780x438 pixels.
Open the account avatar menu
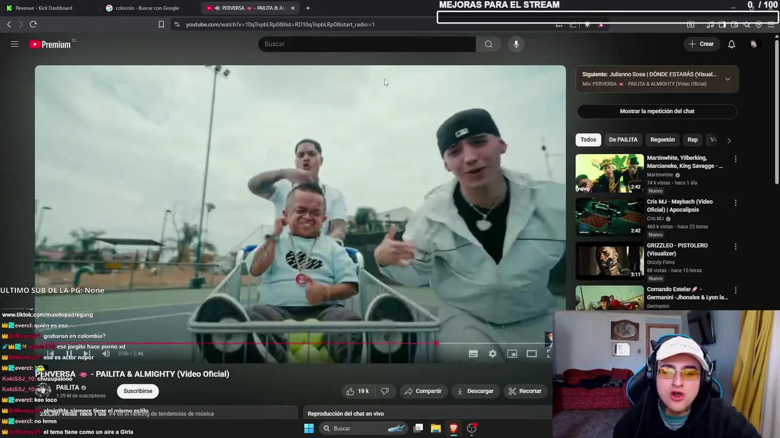click(754, 44)
